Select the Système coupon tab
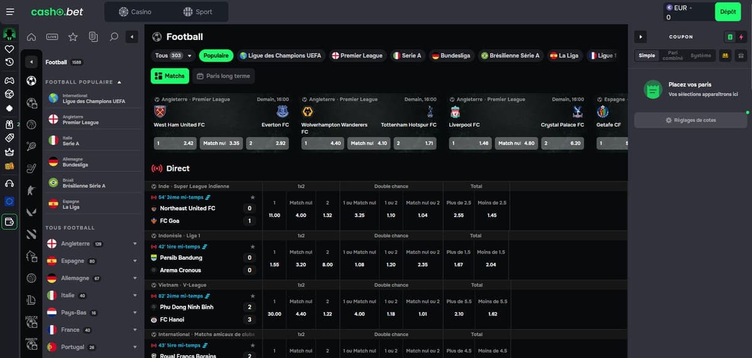Image resolution: width=752 pixels, height=358 pixels. coord(701,56)
